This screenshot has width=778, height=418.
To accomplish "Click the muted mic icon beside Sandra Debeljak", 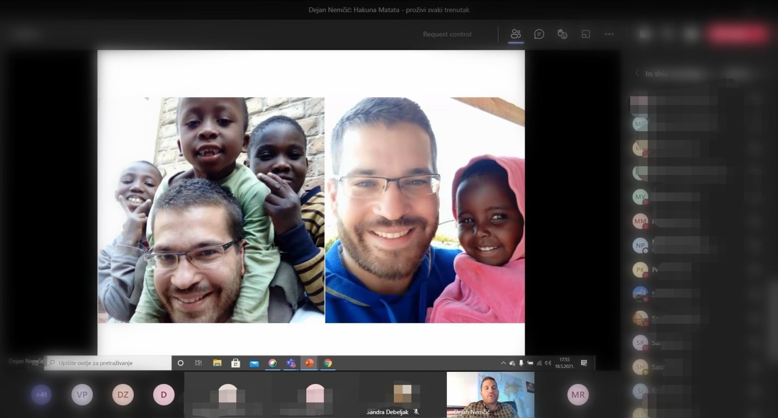I will pyautogui.click(x=416, y=412).
